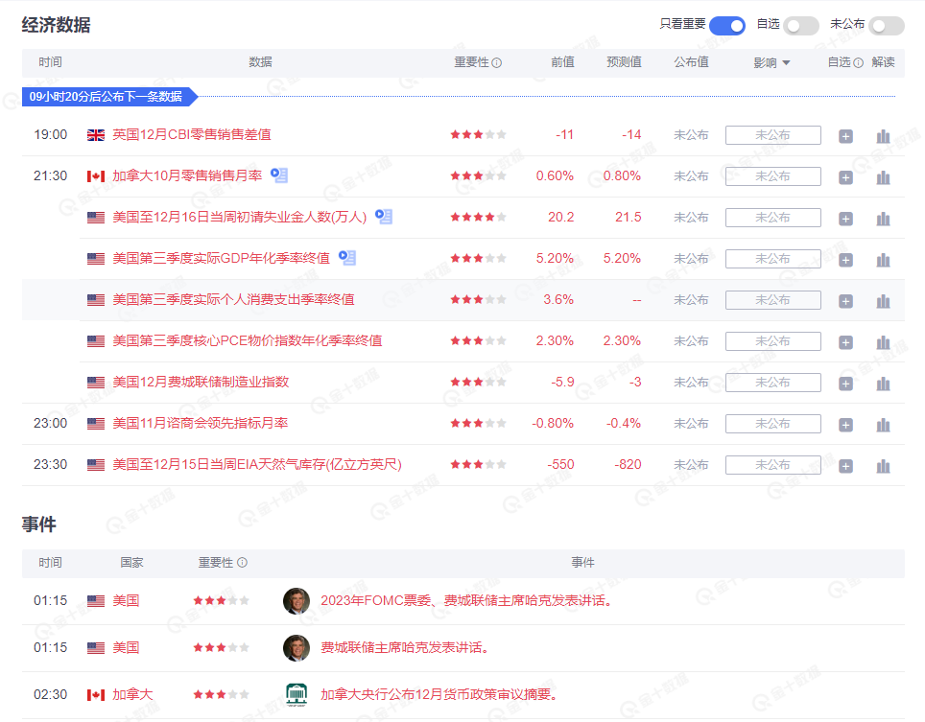Click the 未公布 button in the GDP row
The image size is (925, 722).
point(772,258)
